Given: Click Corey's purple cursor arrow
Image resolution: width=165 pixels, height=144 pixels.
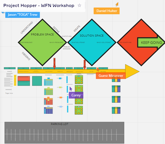Looking at the screenshot, I should (71, 89).
